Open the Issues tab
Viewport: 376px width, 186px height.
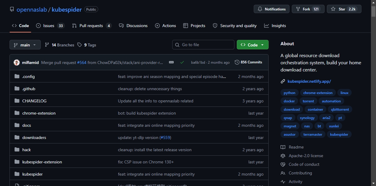click(50, 26)
